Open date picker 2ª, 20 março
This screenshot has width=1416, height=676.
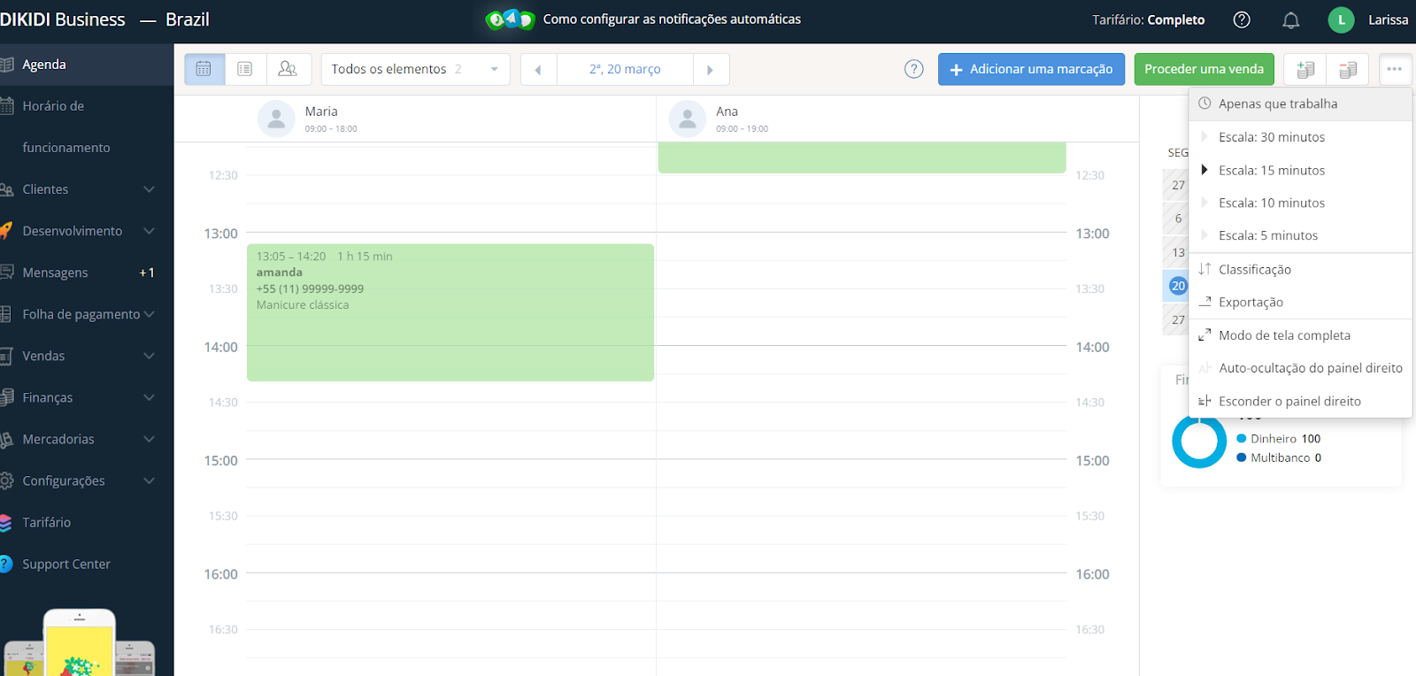pos(625,69)
